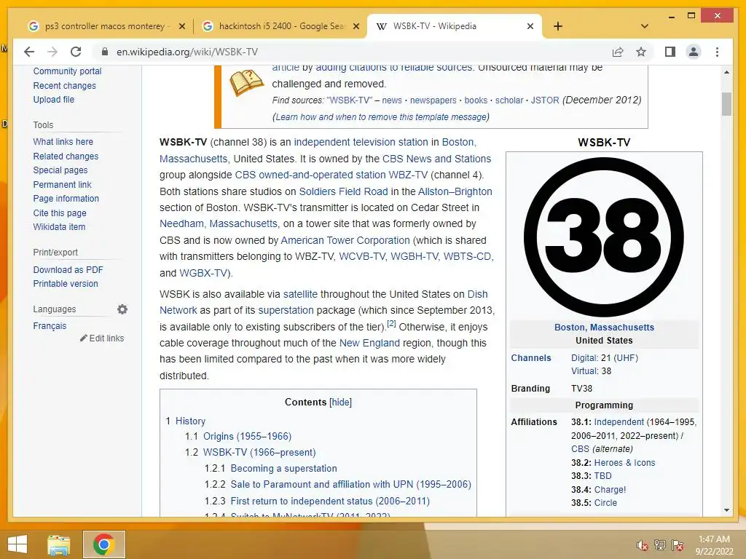This screenshot has width=746, height=559.
Task: Switch to the Français language version
Action: click(50, 326)
